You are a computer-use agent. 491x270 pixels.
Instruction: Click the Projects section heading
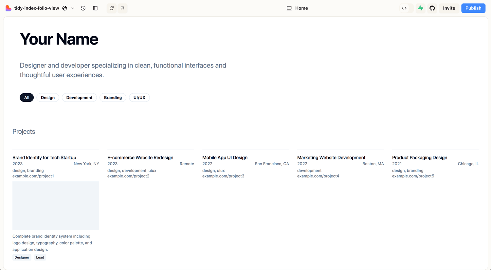click(24, 132)
